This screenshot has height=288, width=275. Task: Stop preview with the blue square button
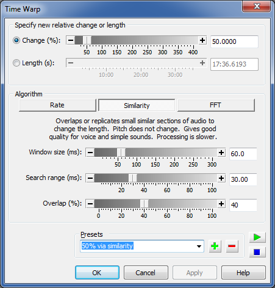257,252
